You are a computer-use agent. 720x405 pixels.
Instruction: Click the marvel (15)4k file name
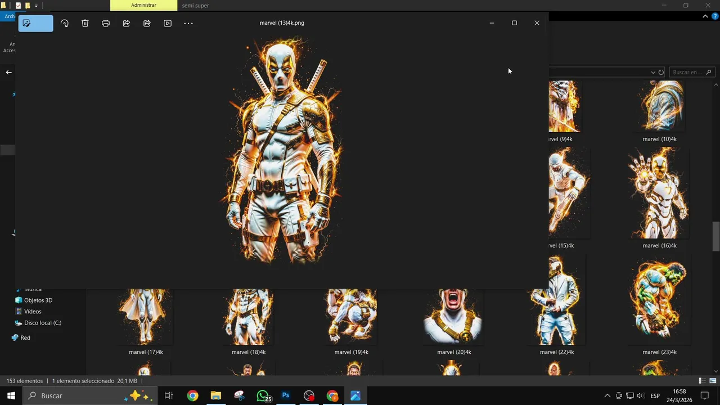[561, 246]
